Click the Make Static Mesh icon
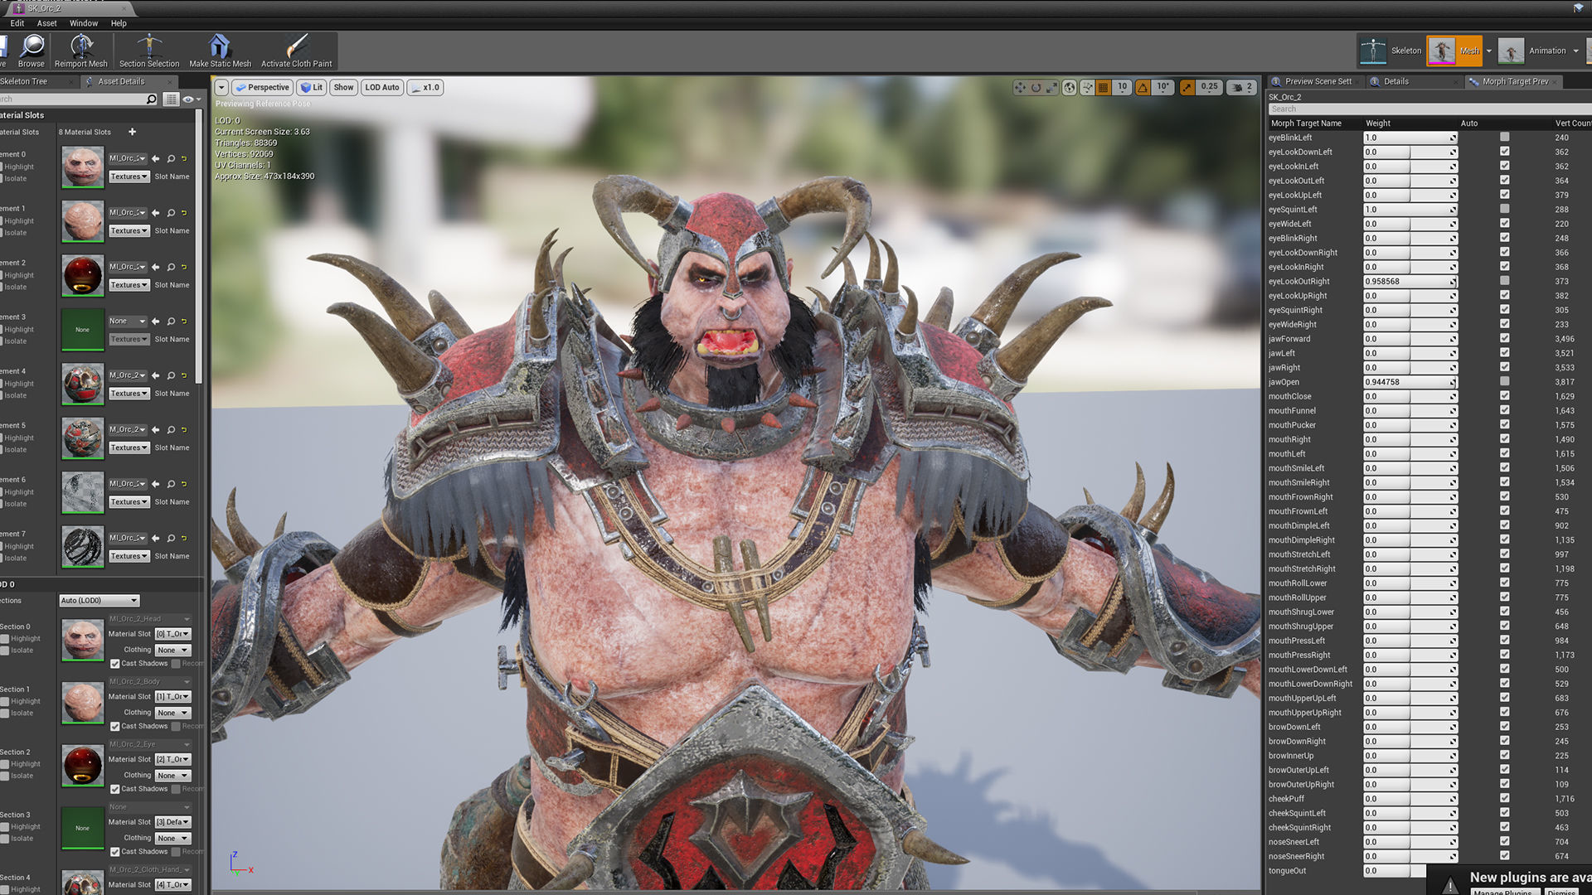This screenshot has height=895, width=1592. point(220,51)
